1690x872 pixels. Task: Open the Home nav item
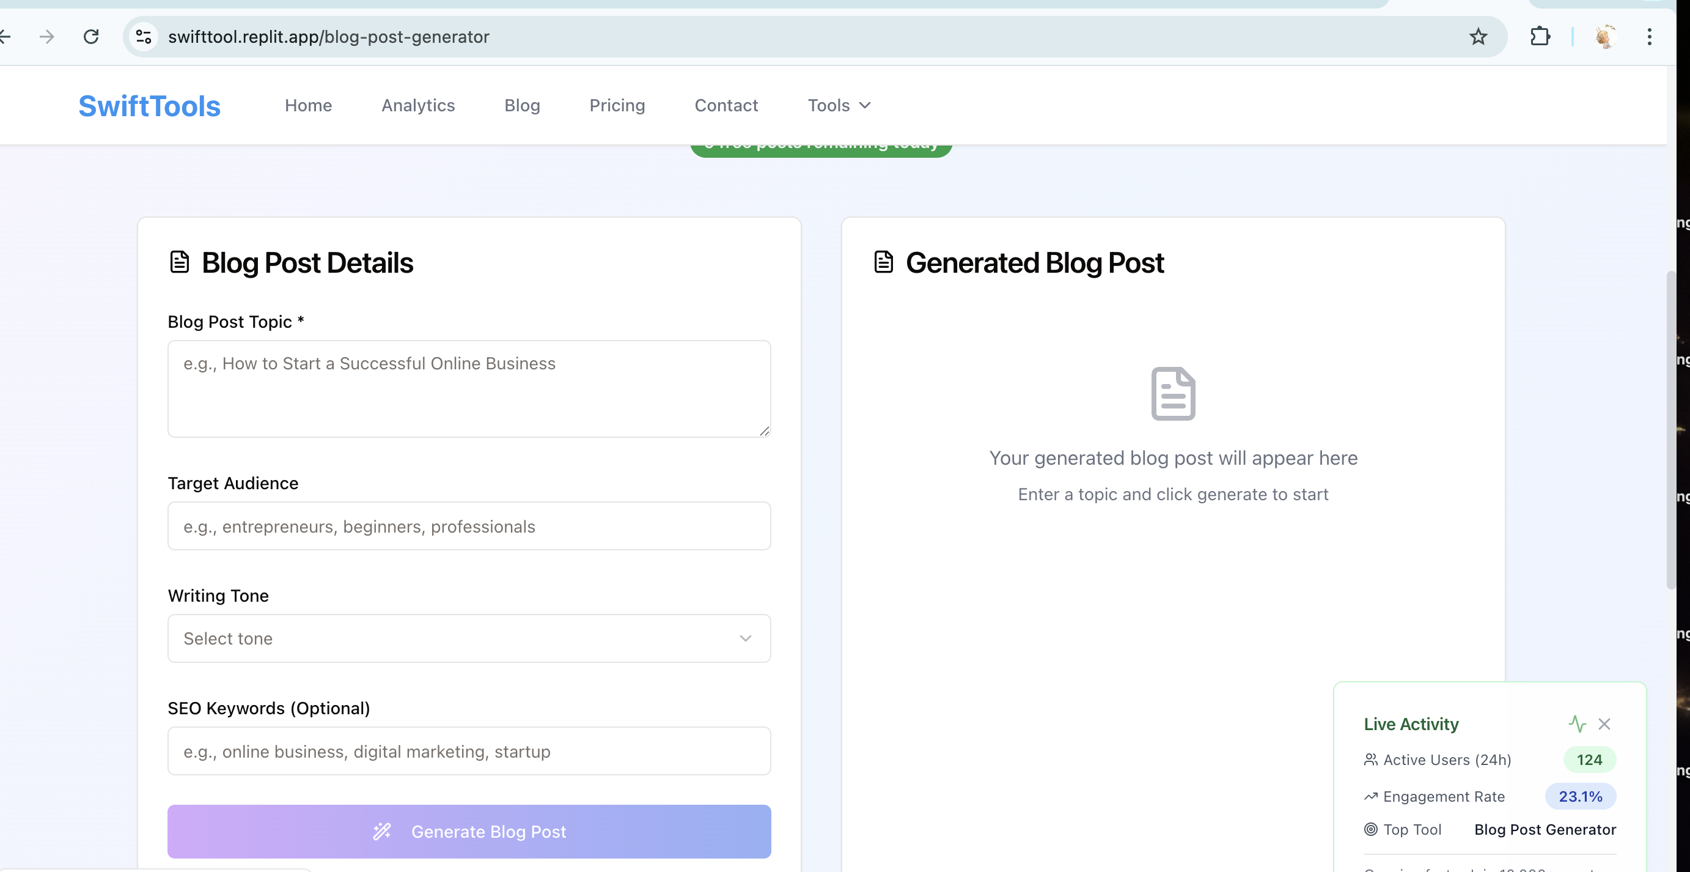308,106
